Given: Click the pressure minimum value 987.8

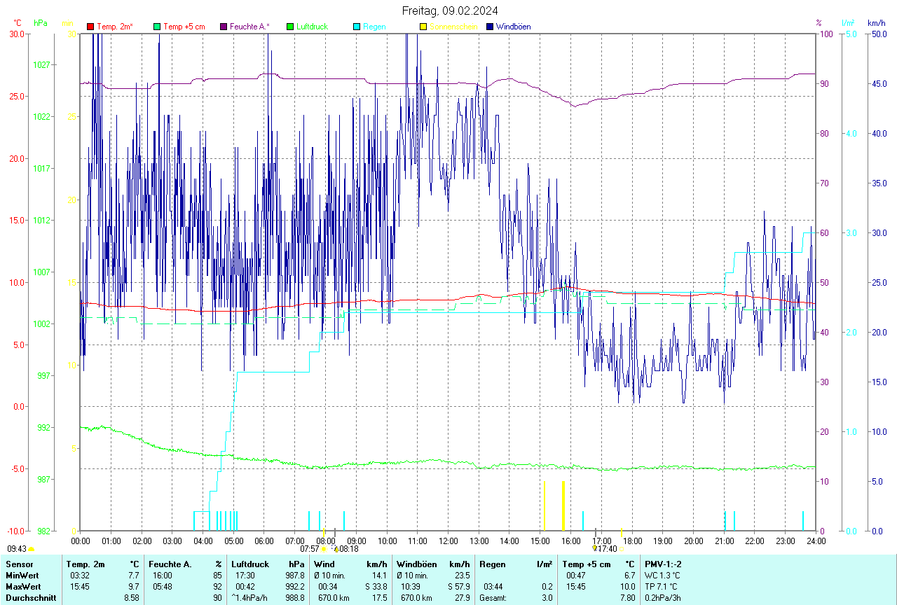Looking at the screenshot, I should tap(294, 576).
